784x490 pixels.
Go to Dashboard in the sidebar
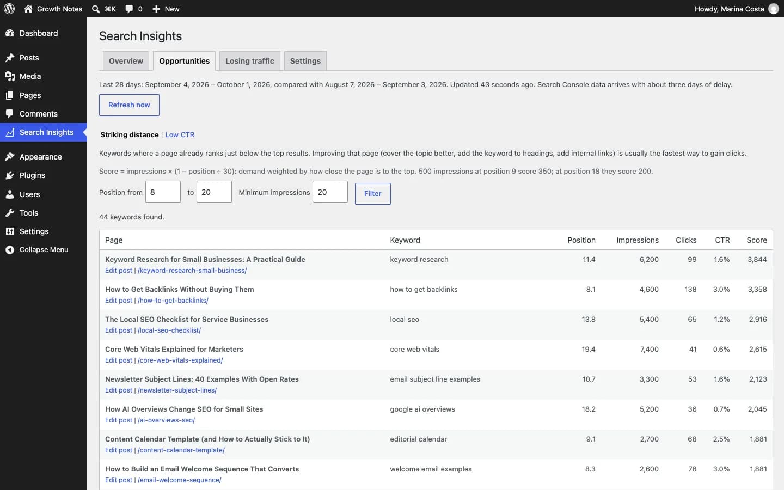[44, 33]
